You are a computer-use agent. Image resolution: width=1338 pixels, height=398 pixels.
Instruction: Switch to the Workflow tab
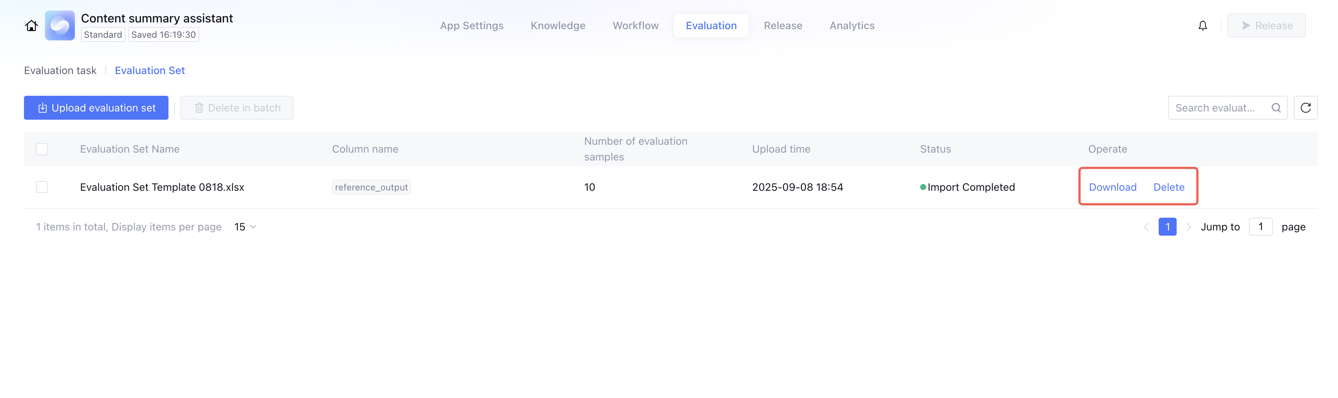coord(635,25)
